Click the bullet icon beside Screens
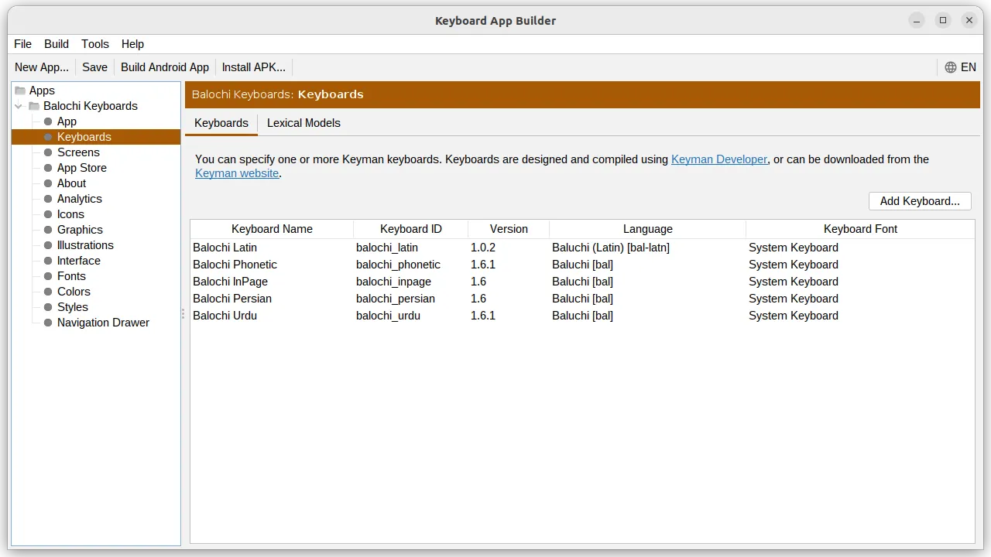This screenshot has height=557, width=991. tap(48, 152)
